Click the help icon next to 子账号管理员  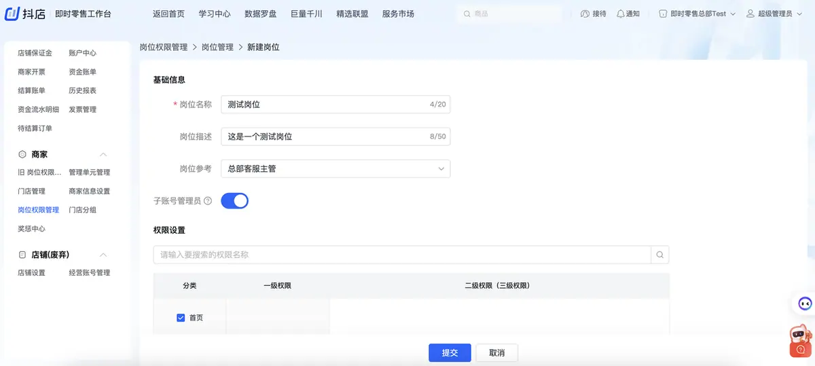click(208, 201)
